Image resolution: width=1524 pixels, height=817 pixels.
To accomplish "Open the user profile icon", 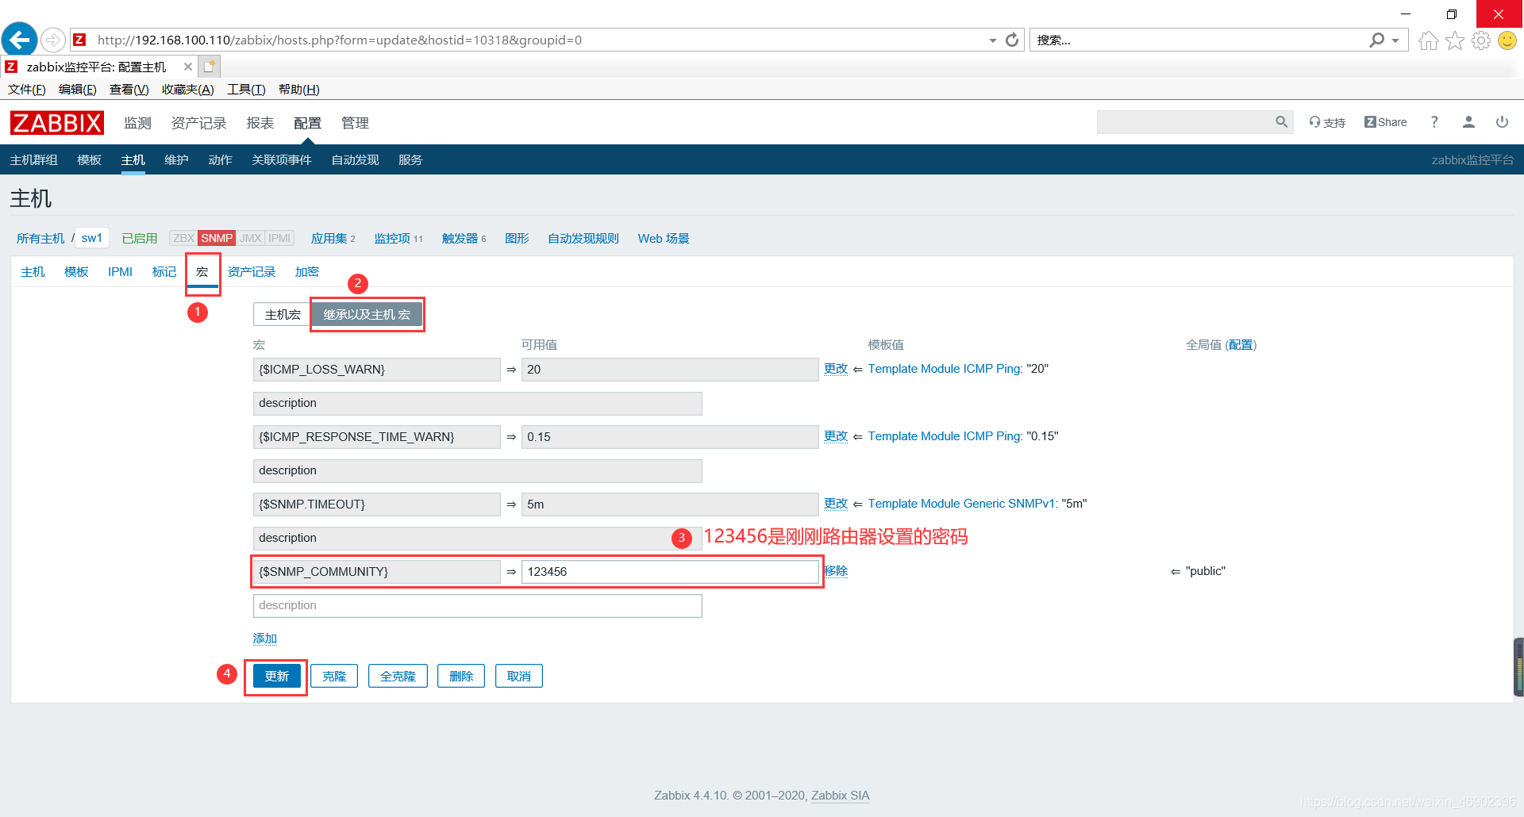I will pyautogui.click(x=1468, y=122).
